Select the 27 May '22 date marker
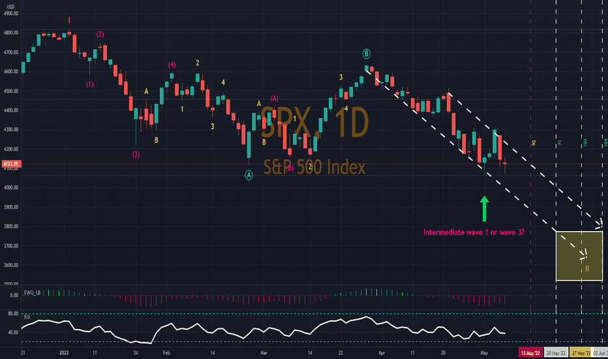Screen dimensions: 608x359 click(581, 352)
